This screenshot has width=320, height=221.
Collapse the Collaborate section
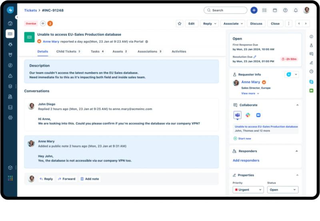(297, 105)
